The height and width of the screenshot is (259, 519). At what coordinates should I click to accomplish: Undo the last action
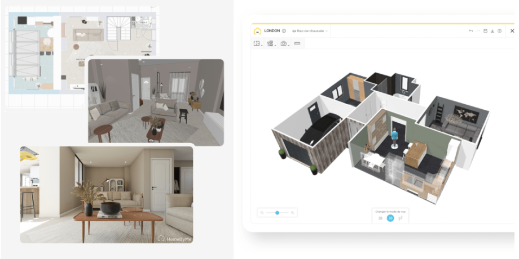(470, 31)
